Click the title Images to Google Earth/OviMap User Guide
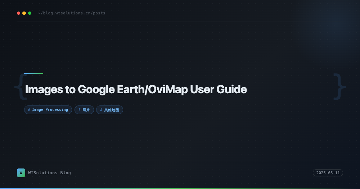 [x=136, y=89]
